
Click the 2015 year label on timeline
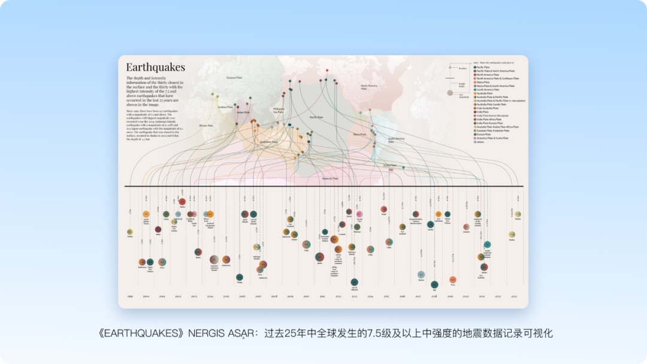tap(386, 296)
